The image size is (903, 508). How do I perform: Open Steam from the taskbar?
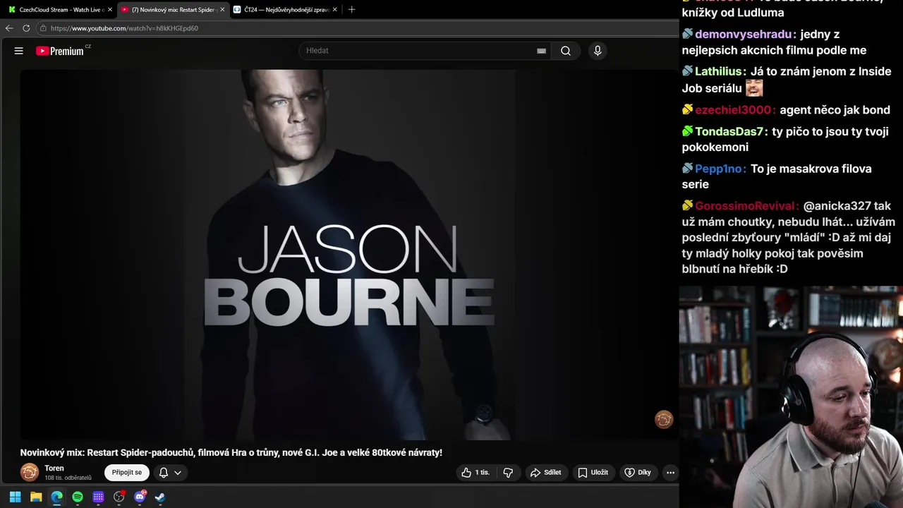click(160, 497)
